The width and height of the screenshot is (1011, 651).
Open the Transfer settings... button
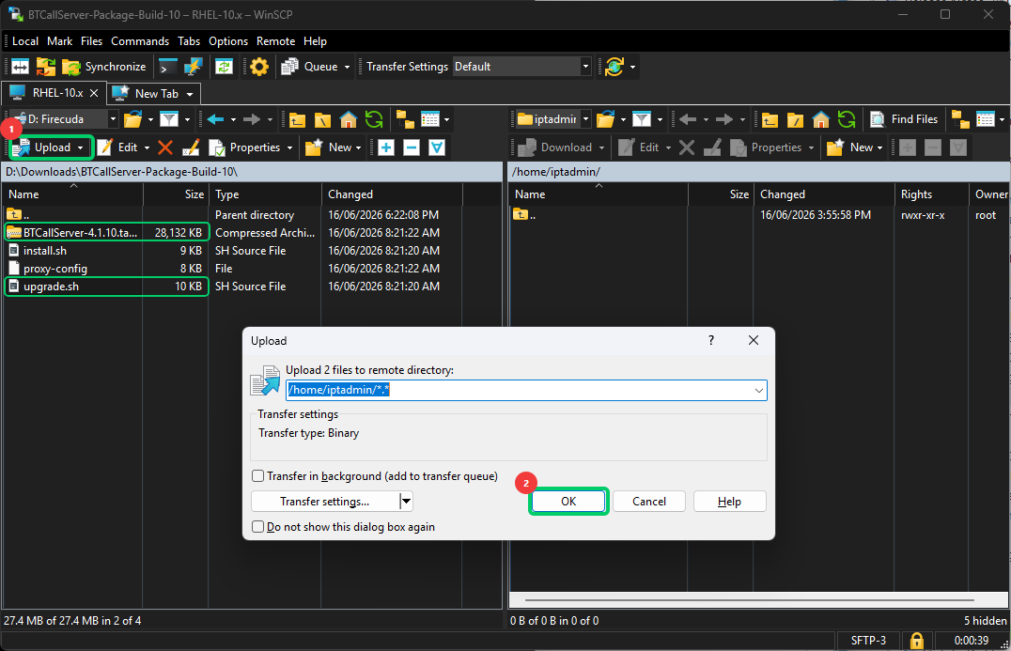(325, 502)
